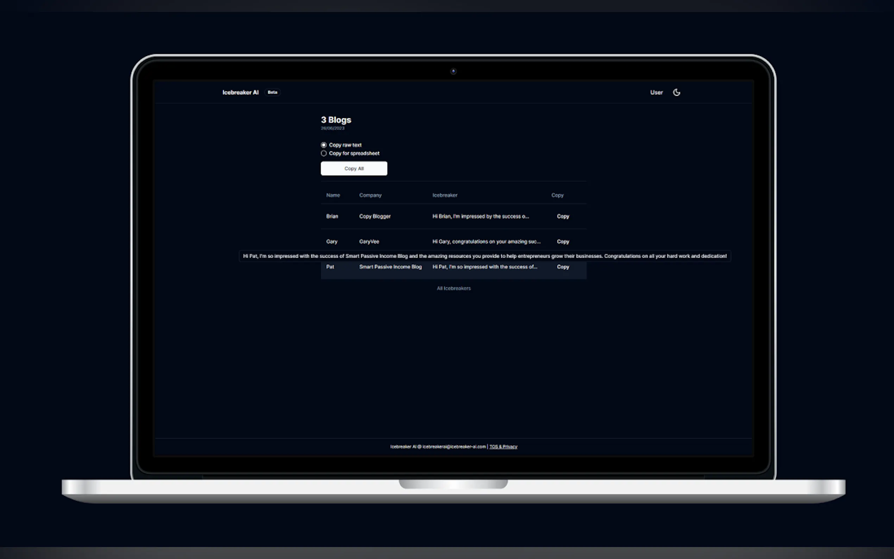
Task: Open the User menu
Action: coord(656,93)
